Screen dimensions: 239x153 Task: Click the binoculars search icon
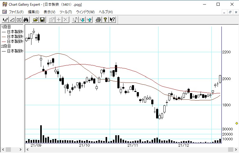26,20
